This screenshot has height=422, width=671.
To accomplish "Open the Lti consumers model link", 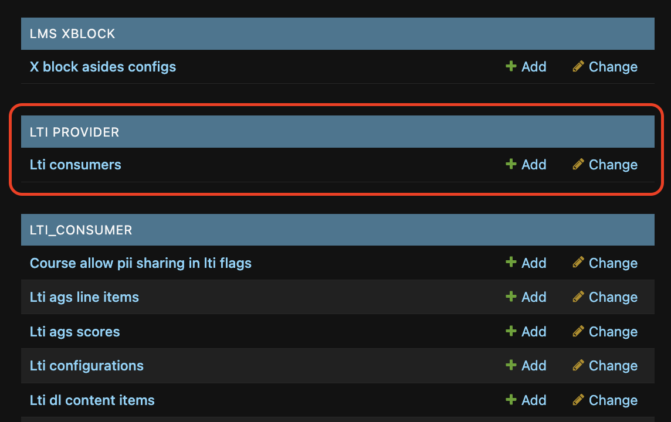I will click(75, 165).
